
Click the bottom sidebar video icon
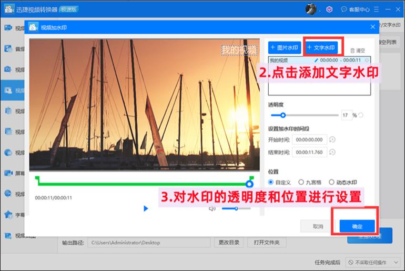(8, 235)
